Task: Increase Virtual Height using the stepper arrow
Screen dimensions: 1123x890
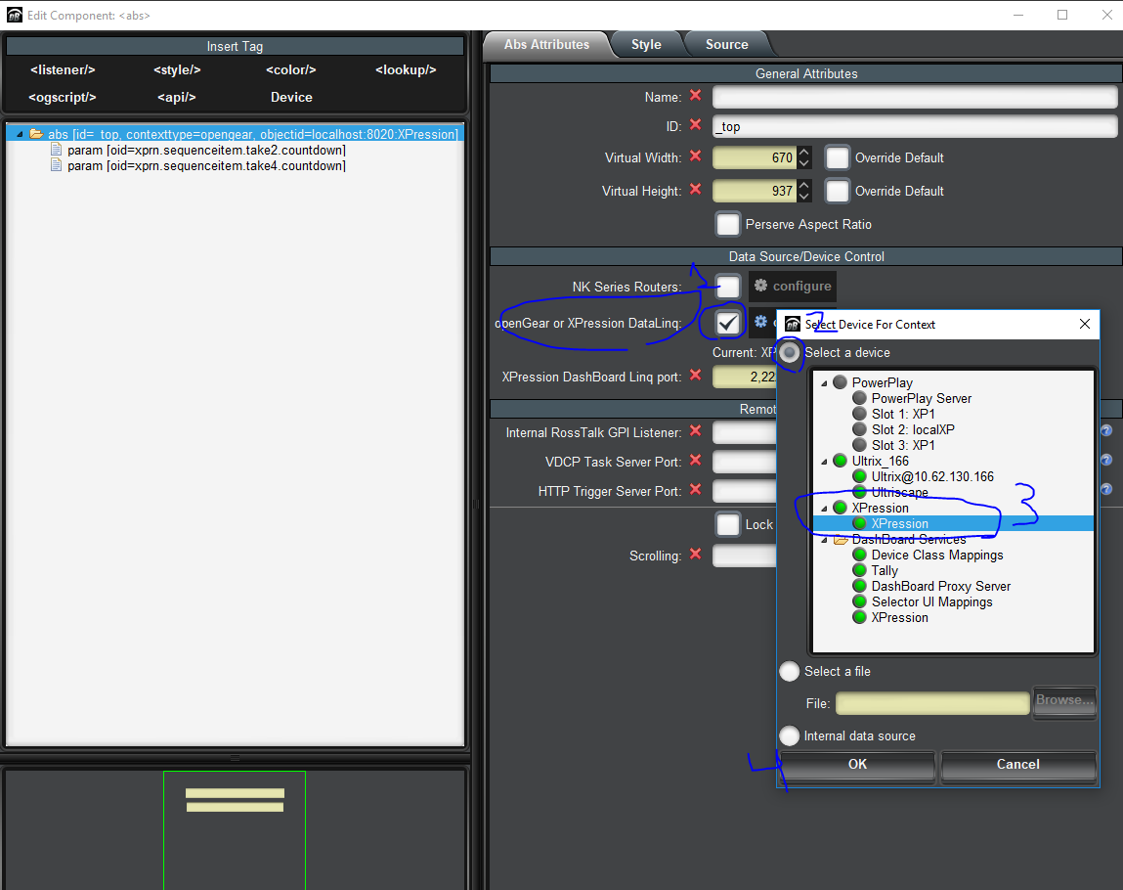Action: tap(804, 185)
